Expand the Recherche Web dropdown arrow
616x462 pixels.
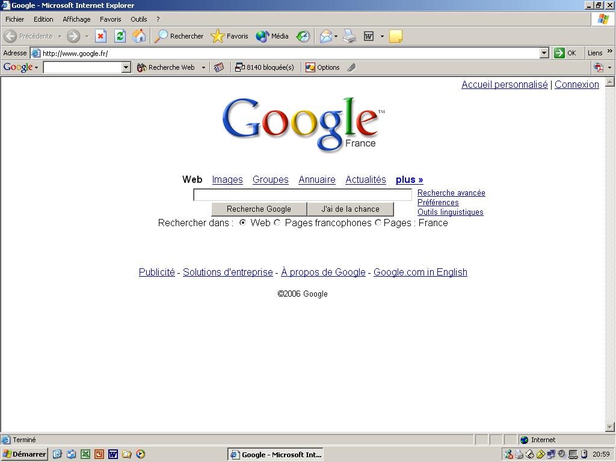click(x=203, y=67)
